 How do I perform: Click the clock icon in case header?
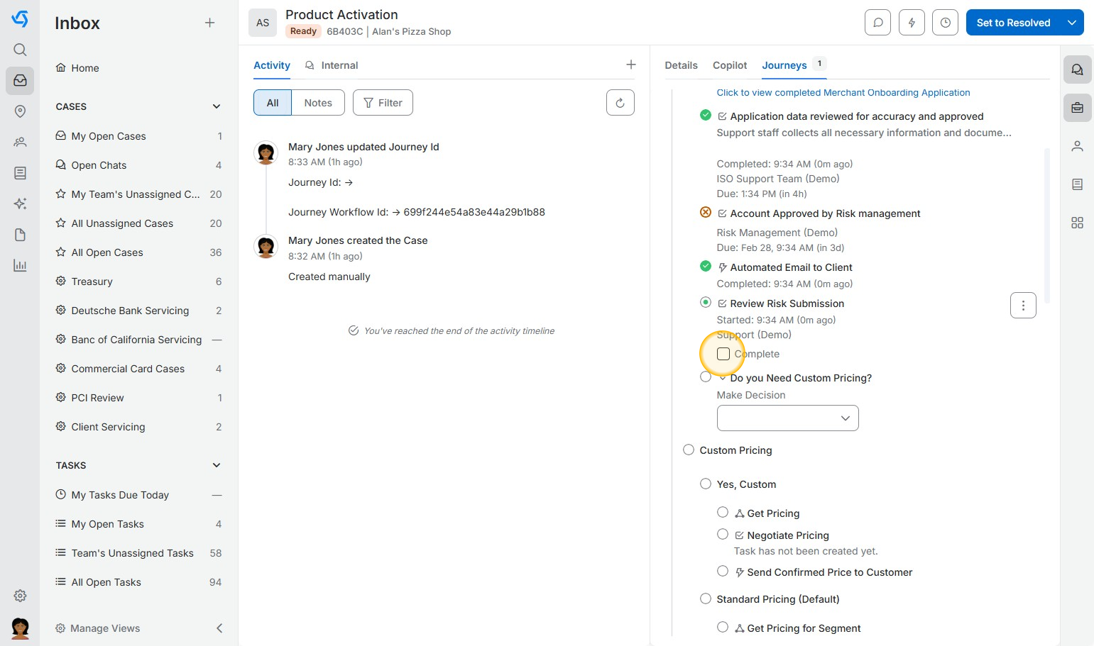(945, 23)
